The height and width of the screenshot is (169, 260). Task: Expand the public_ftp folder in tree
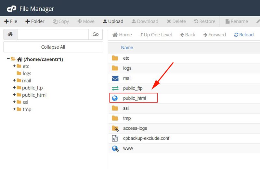coord(14,87)
